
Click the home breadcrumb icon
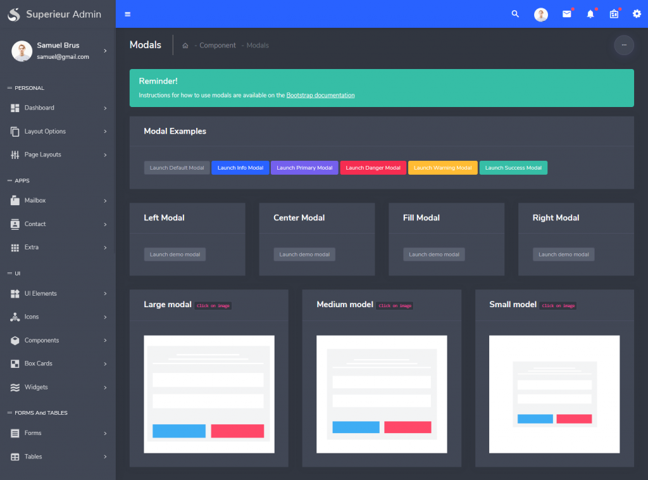click(x=185, y=46)
